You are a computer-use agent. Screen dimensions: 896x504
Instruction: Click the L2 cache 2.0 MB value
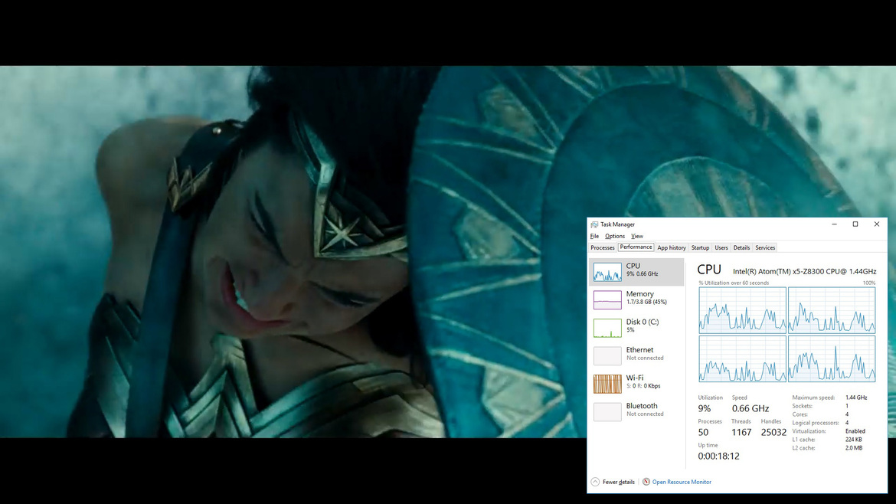pyautogui.click(x=854, y=448)
